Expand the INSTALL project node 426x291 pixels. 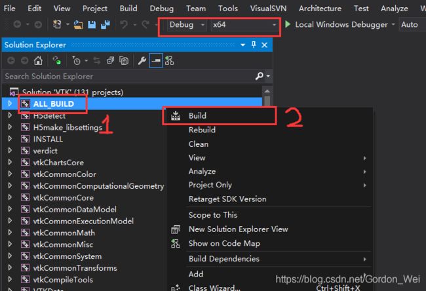[x=10, y=138]
